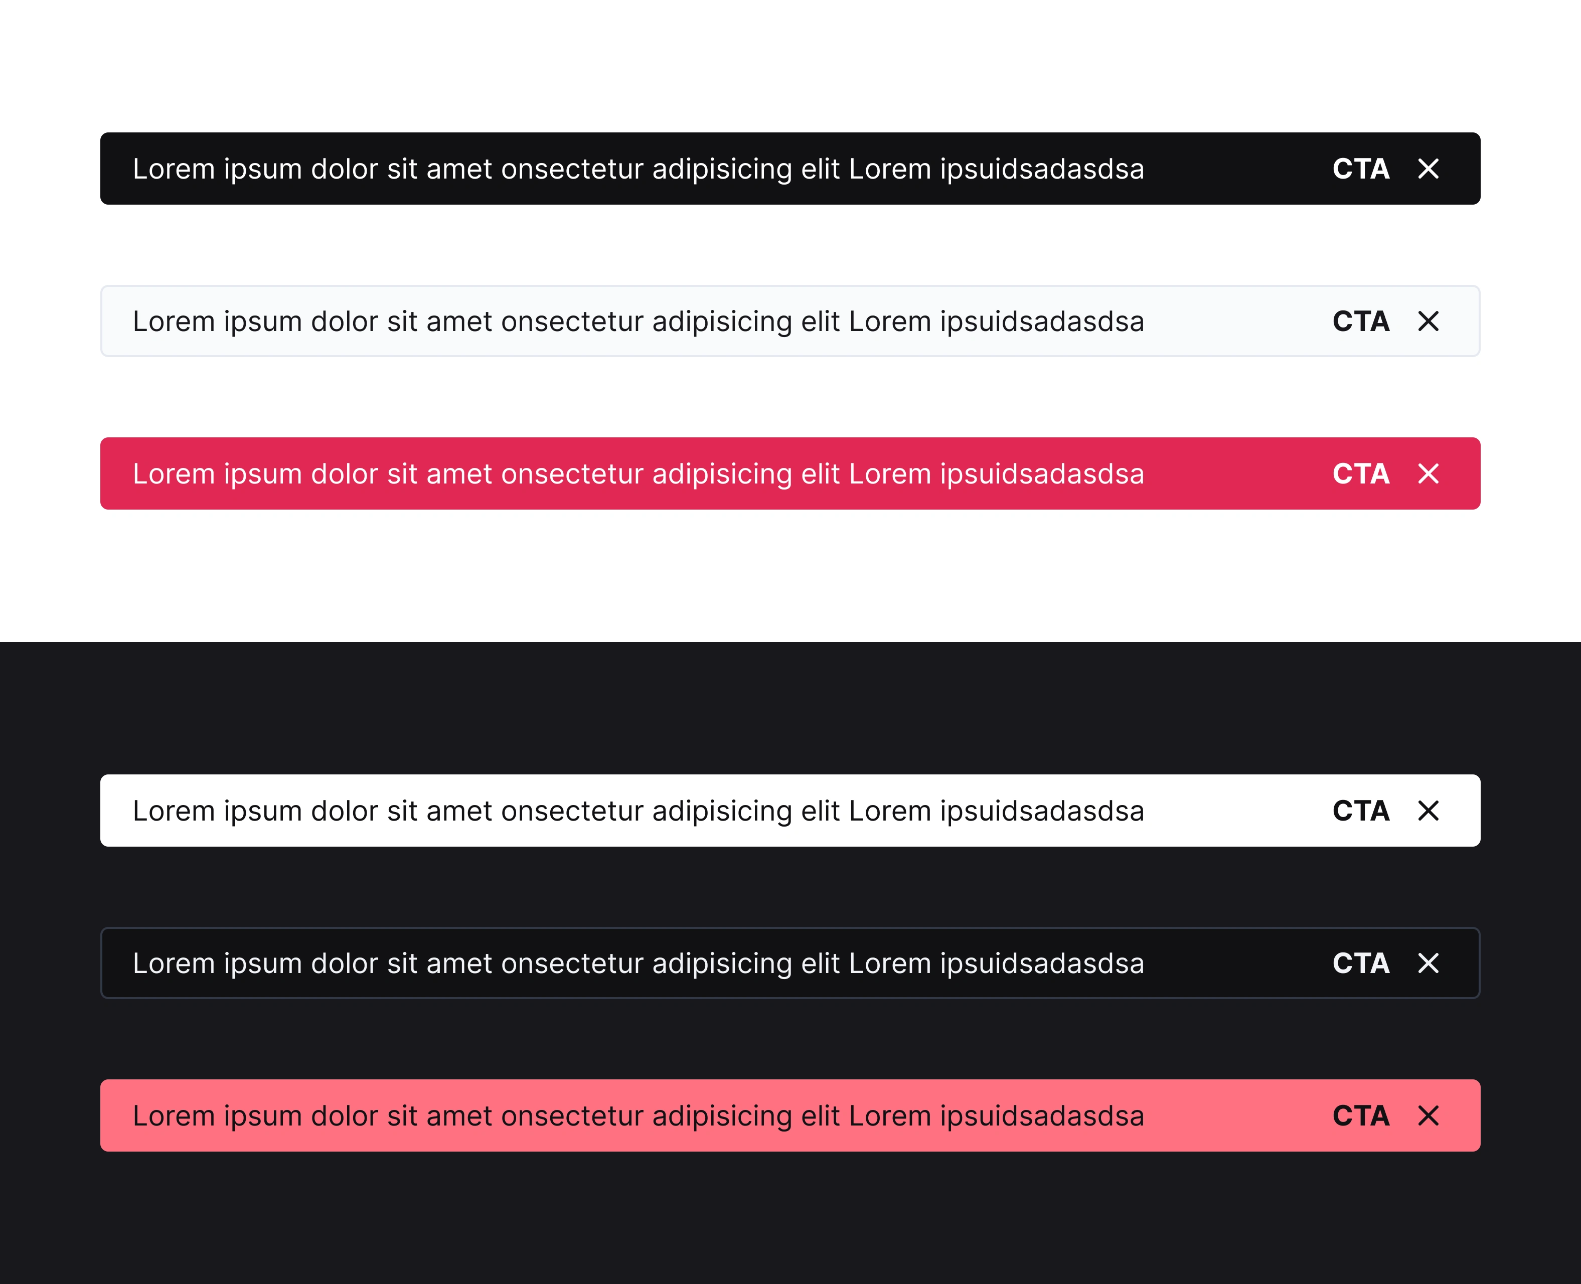The height and width of the screenshot is (1284, 1581).
Task: Click CTA on the salmon pink banner
Action: (x=1361, y=1115)
